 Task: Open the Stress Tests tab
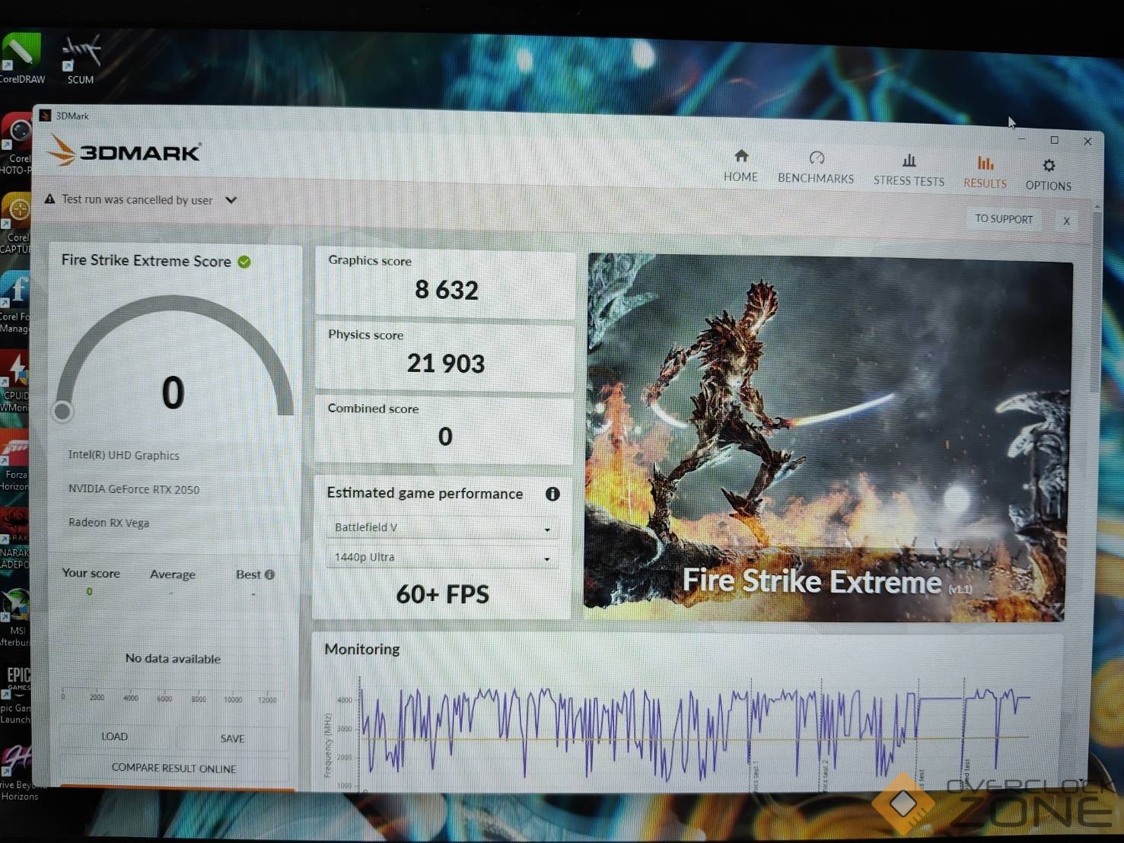click(909, 170)
